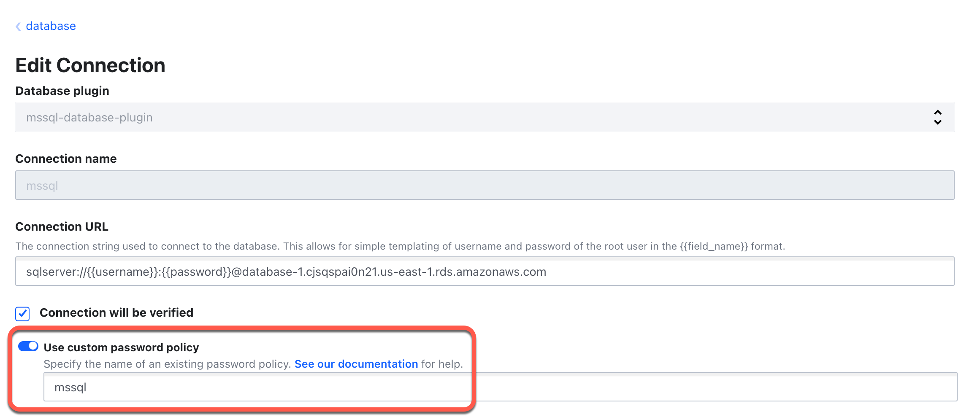Click the "for help." text after documentation link

pyautogui.click(x=442, y=364)
